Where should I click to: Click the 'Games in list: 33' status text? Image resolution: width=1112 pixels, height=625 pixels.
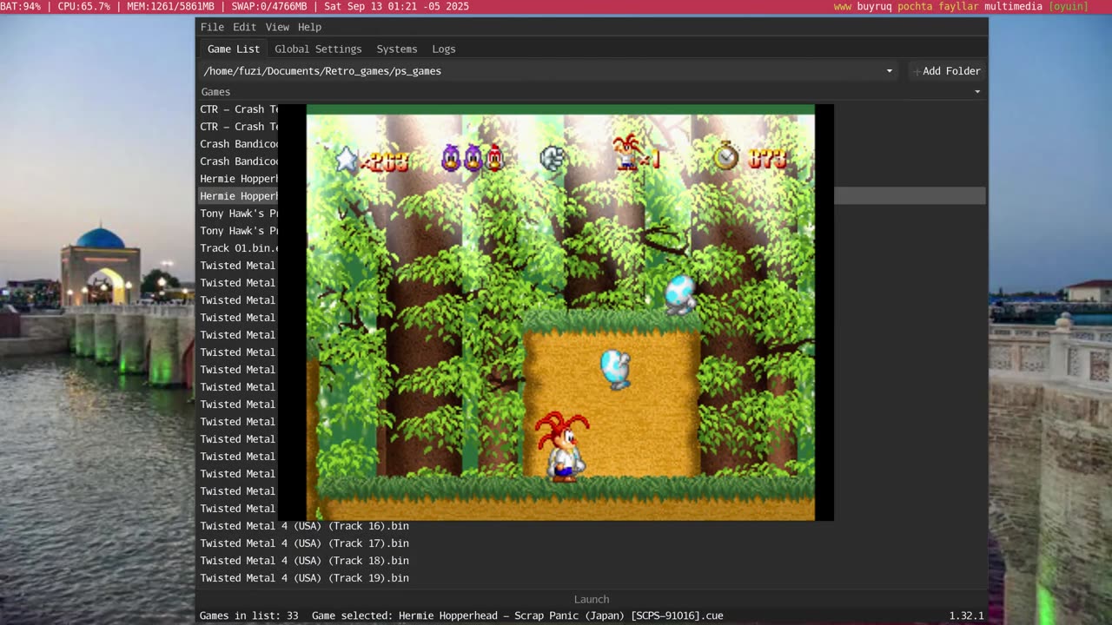click(249, 615)
